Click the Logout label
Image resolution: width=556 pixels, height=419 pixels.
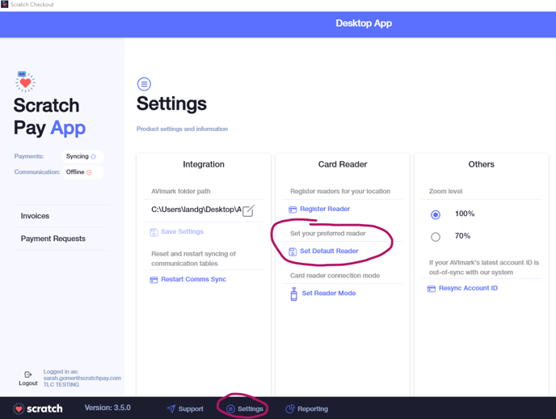[x=28, y=383]
